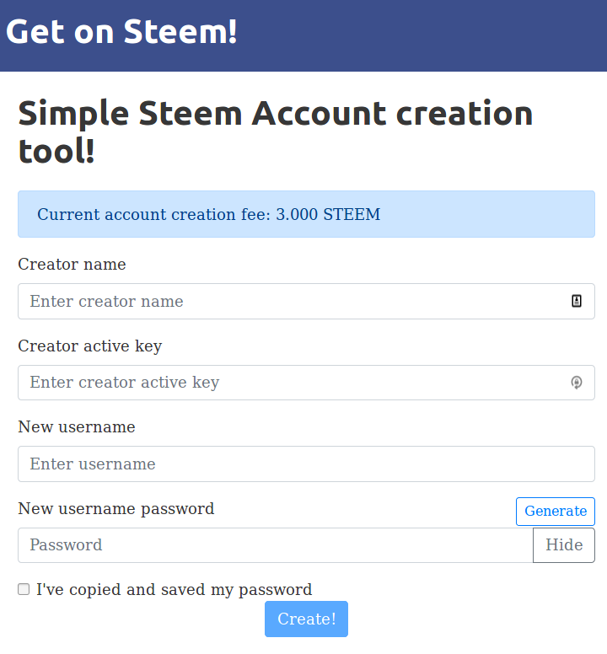Image resolution: width=607 pixels, height=654 pixels.
Task: Click the "New username" field label
Action: [77, 426]
